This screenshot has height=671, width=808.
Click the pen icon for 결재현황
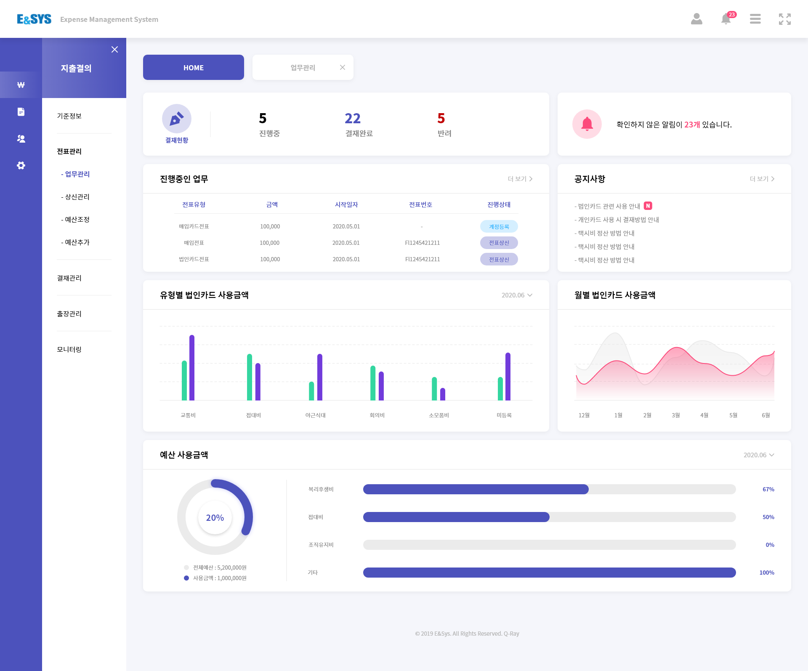click(177, 119)
